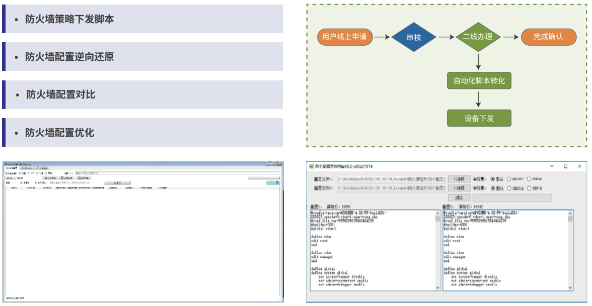Select the 防火墙配置对比 list item

pos(60,94)
